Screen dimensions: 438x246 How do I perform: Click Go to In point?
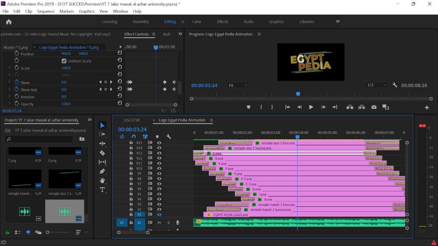pos(287,107)
